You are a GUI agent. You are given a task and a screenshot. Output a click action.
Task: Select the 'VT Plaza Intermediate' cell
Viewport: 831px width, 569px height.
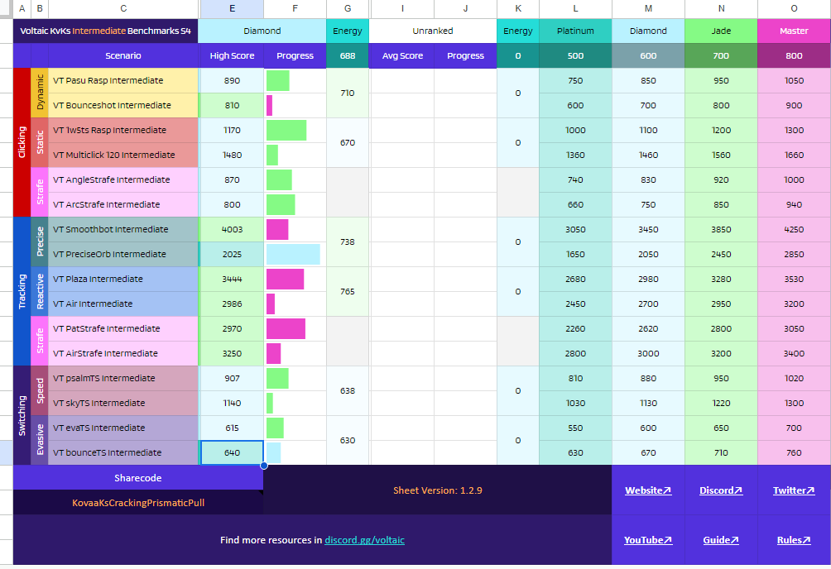pyautogui.click(x=123, y=280)
